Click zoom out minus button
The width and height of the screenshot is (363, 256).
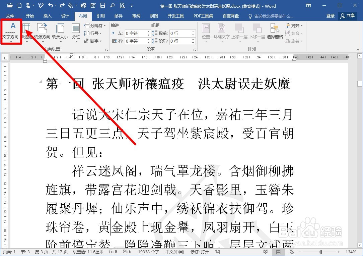pyautogui.click(x=300, y=252)
